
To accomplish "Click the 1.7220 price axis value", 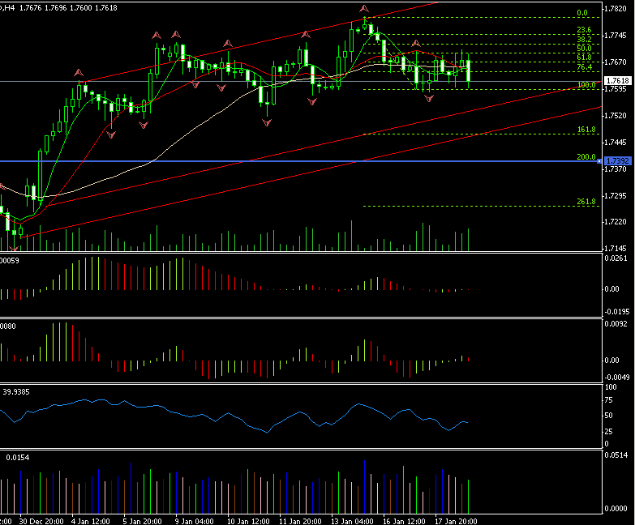I will (x=616, y=222).
